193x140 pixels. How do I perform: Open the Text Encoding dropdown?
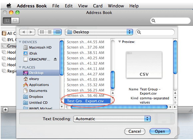pos(112,119)
